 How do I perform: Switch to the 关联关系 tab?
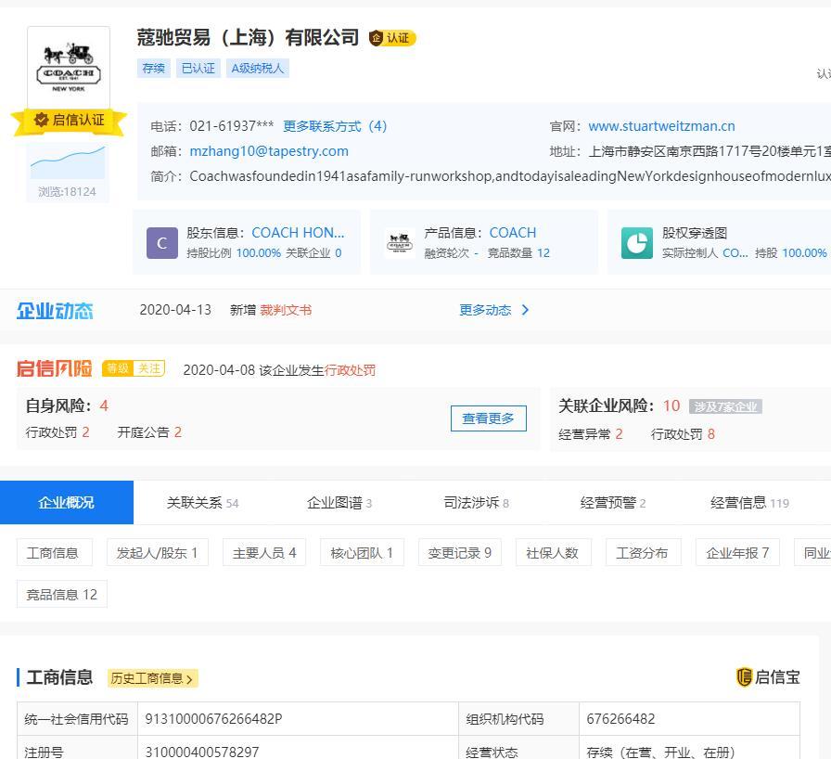click(202, 503)
